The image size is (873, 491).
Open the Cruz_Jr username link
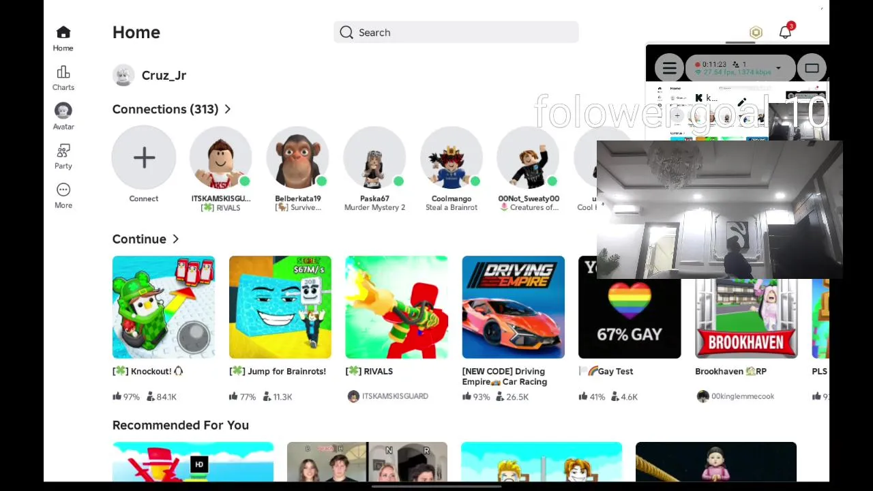tap(164, 75)
